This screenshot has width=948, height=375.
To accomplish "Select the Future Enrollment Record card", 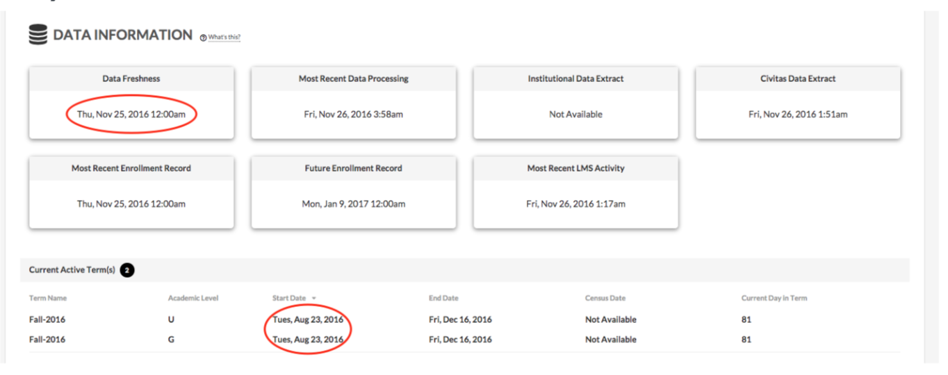I will pos(353,192).
